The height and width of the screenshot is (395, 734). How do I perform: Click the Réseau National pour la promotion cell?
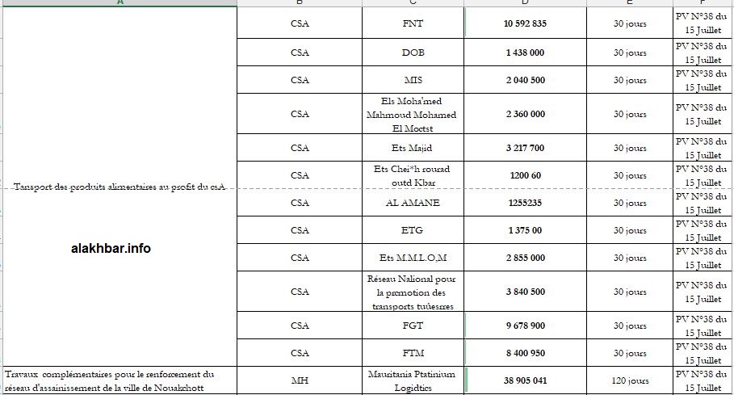click(413, 292)
